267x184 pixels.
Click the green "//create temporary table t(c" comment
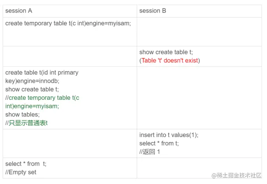(42, 98)
